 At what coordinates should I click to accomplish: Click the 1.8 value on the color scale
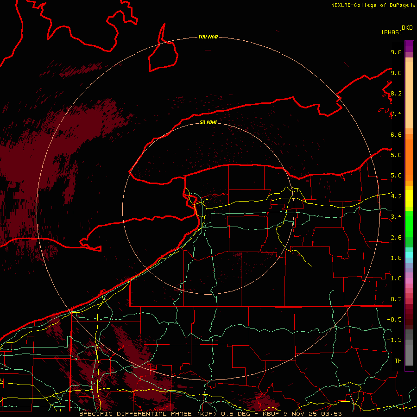[x=396, y=258]
